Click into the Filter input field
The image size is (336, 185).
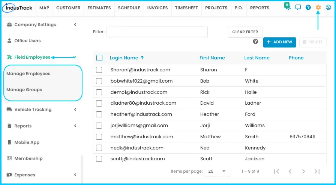[x=157, y=32]
